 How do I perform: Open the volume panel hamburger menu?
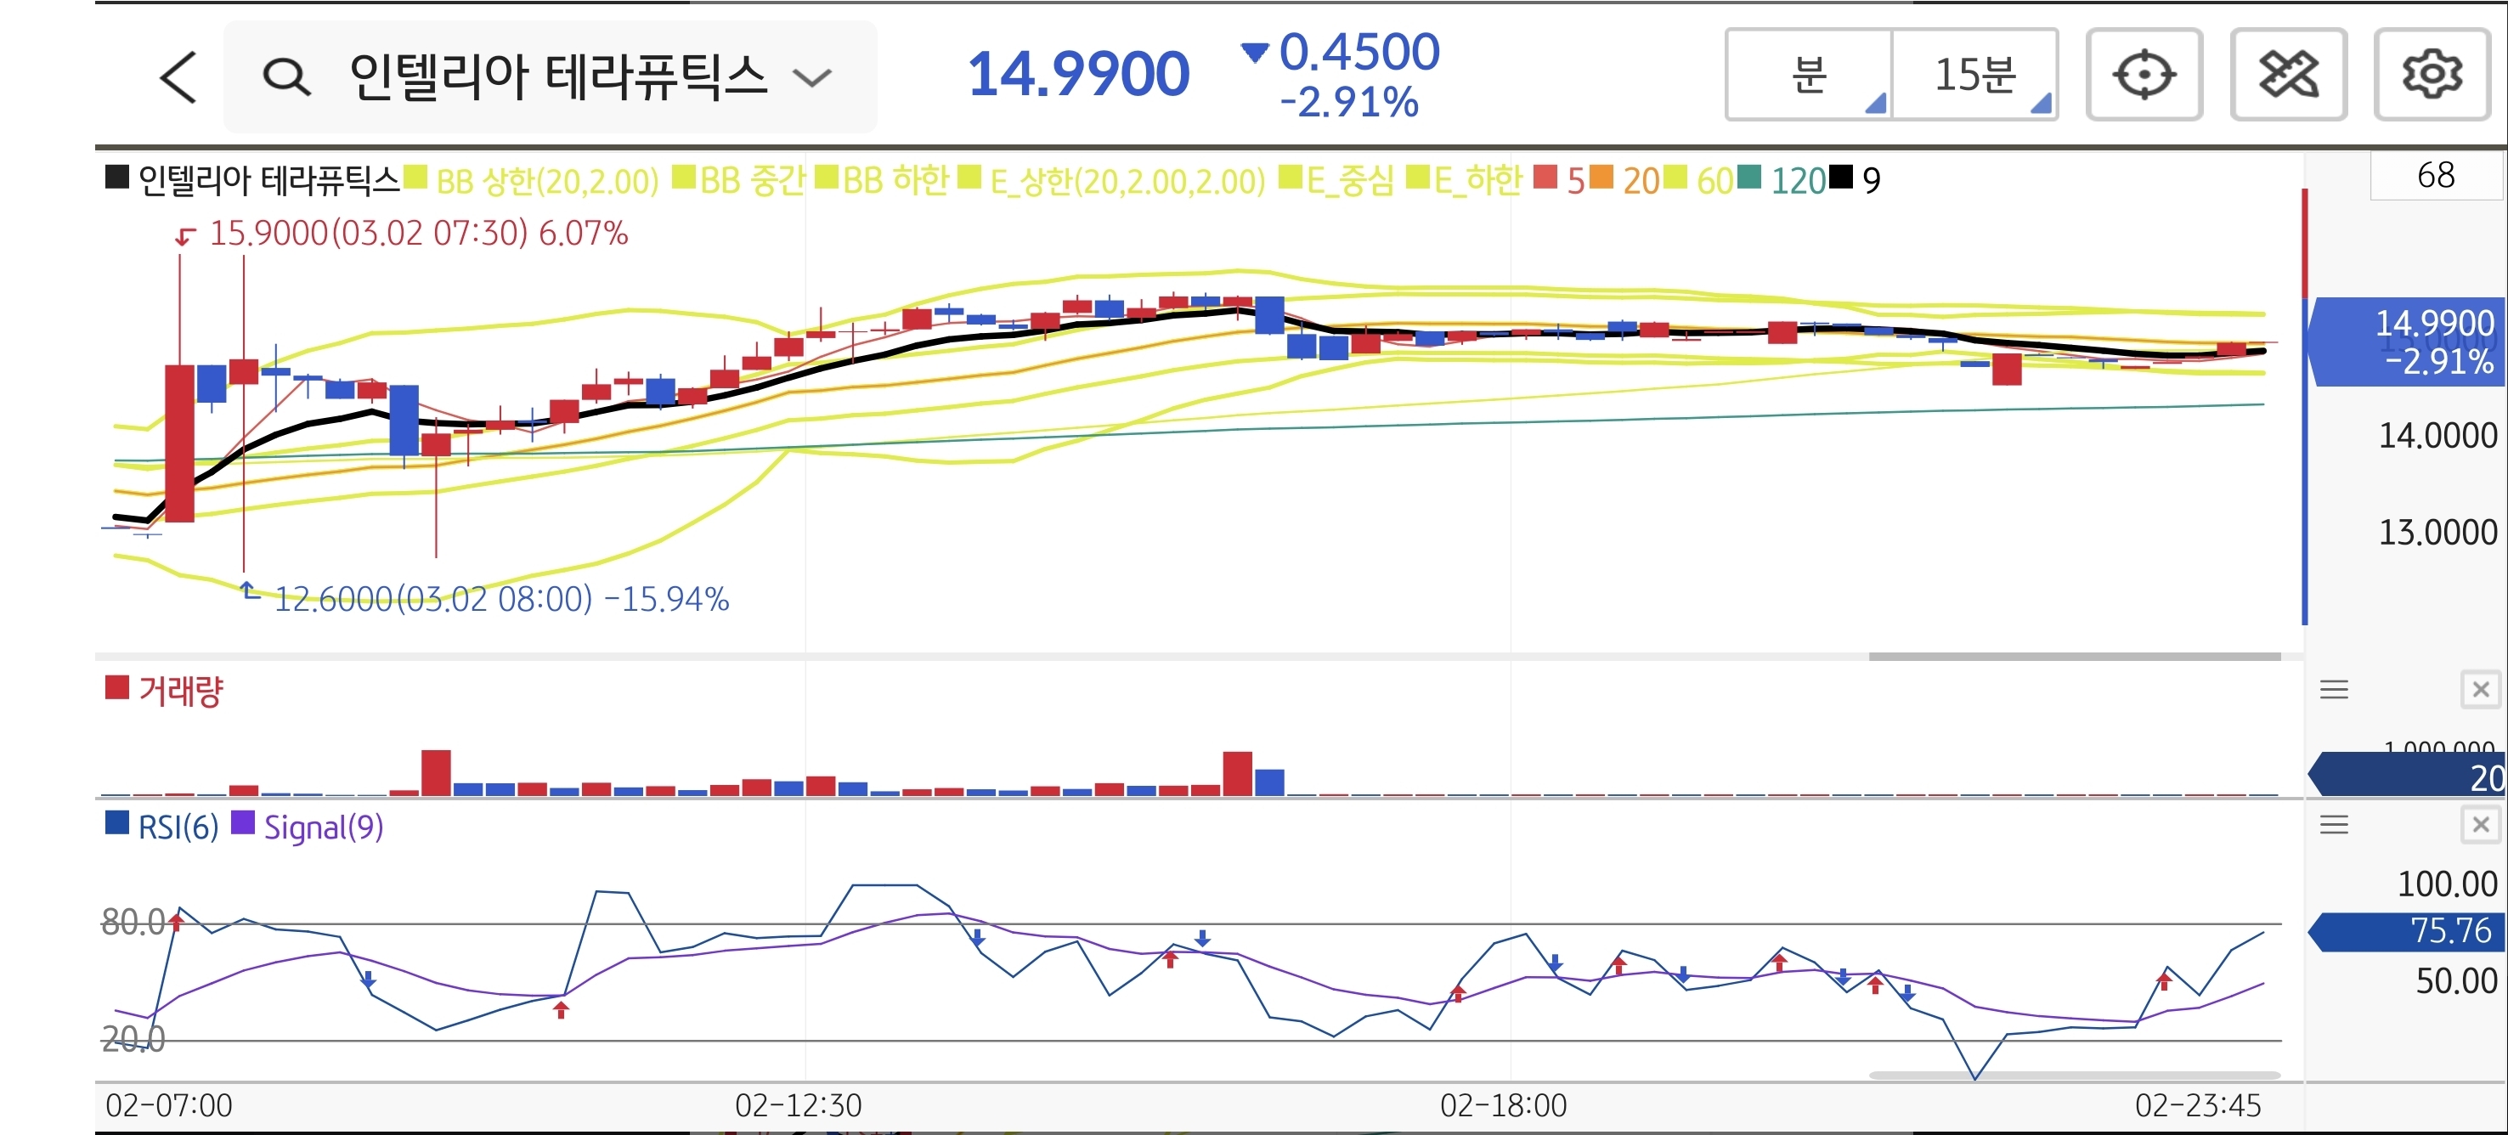[2334, 690]
